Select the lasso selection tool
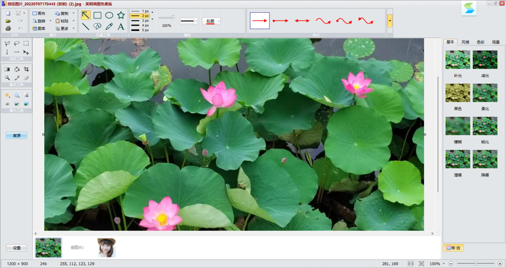The image size is (506, 268). tap(17, 43)
